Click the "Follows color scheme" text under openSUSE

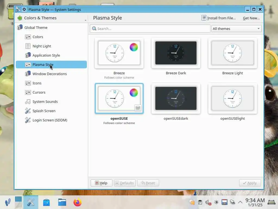pos(119,123)
